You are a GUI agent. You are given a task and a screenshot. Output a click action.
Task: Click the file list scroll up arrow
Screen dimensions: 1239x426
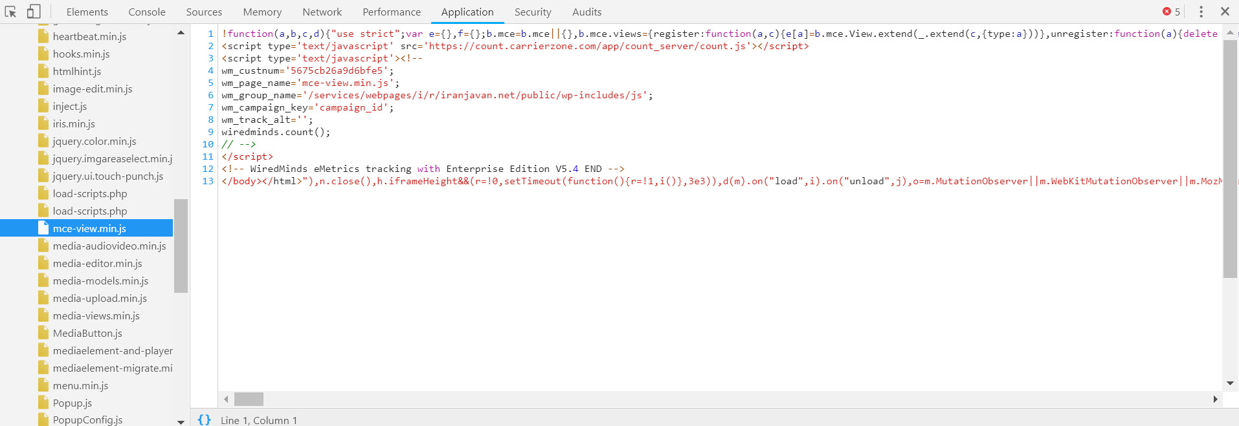[x=181, y=32]
